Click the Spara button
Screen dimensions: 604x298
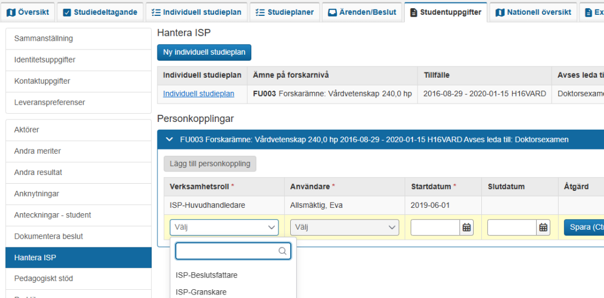(584, 228)
